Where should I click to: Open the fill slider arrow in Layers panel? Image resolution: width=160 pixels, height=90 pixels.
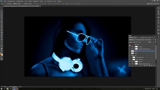[x=155, y=42]
